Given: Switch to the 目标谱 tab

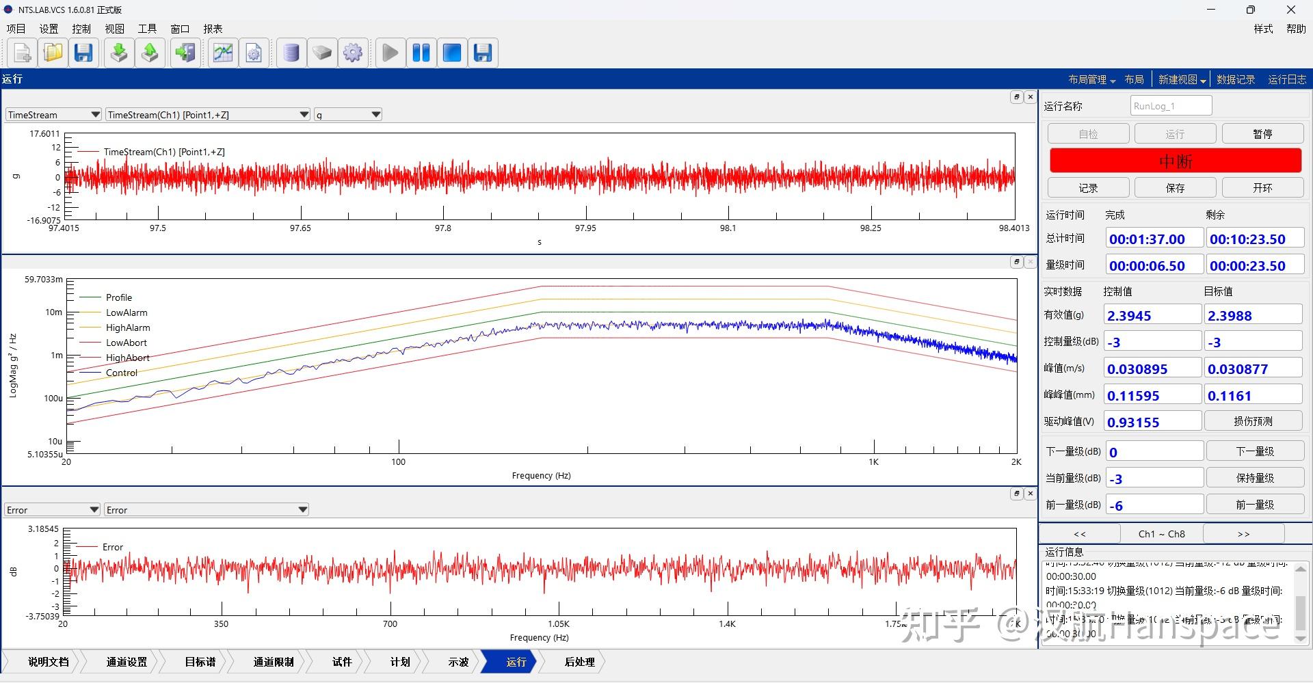Looking at the screenshot, I should [200, 662].
